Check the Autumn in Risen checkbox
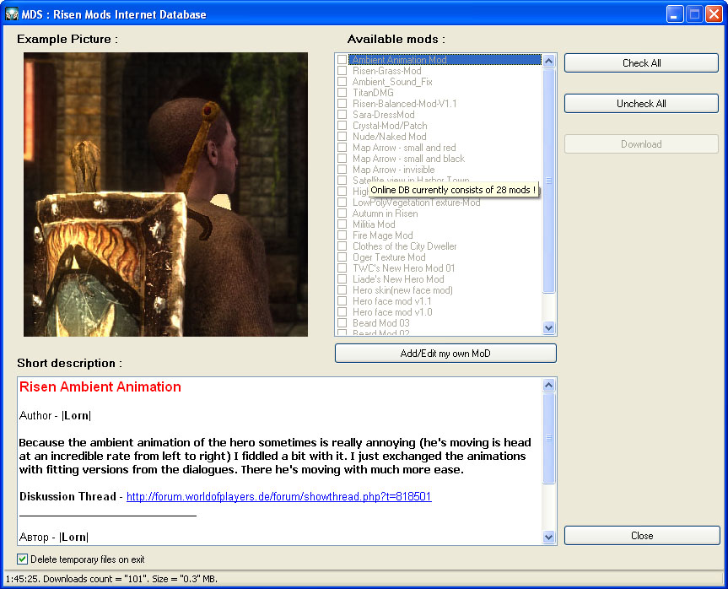Viewport: 728px width, 589px height. point(342,213)
